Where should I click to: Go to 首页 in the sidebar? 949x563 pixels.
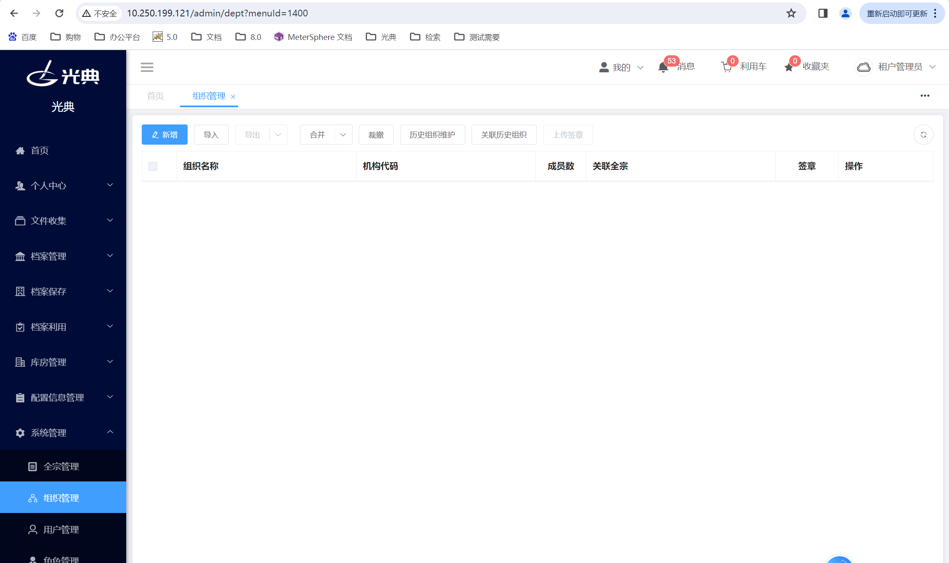coord(63,151)
